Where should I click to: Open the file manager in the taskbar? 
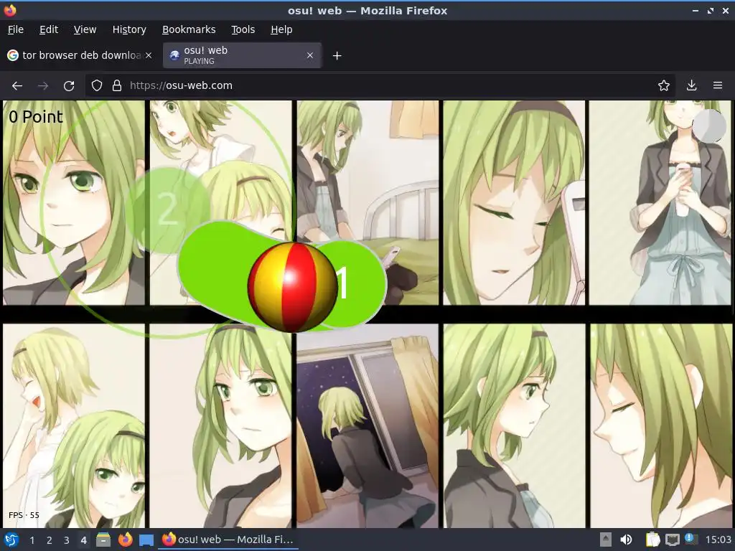(103, 540)
